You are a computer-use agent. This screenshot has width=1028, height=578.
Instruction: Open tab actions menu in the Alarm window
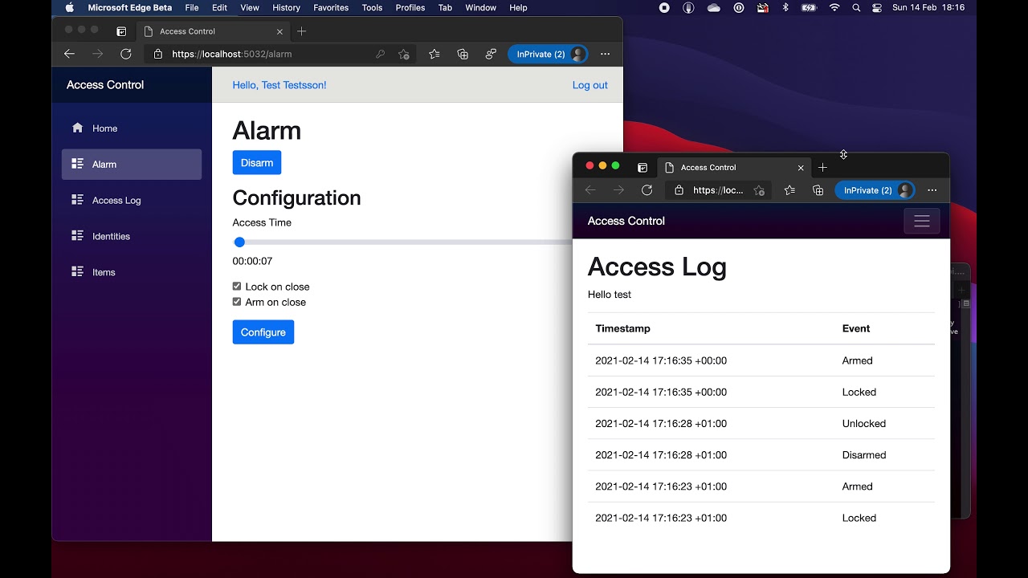121,31
